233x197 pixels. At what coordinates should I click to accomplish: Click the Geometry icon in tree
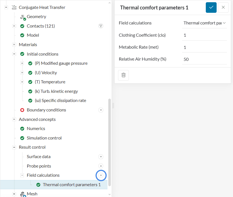pyautogui.click(x=23, y=17)
